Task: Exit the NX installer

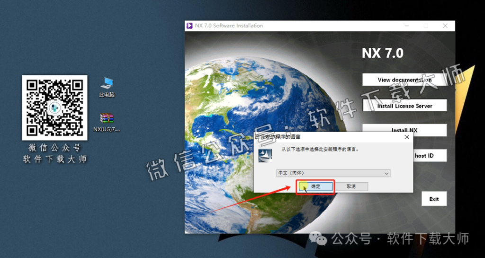Action: tap(434, 199)
